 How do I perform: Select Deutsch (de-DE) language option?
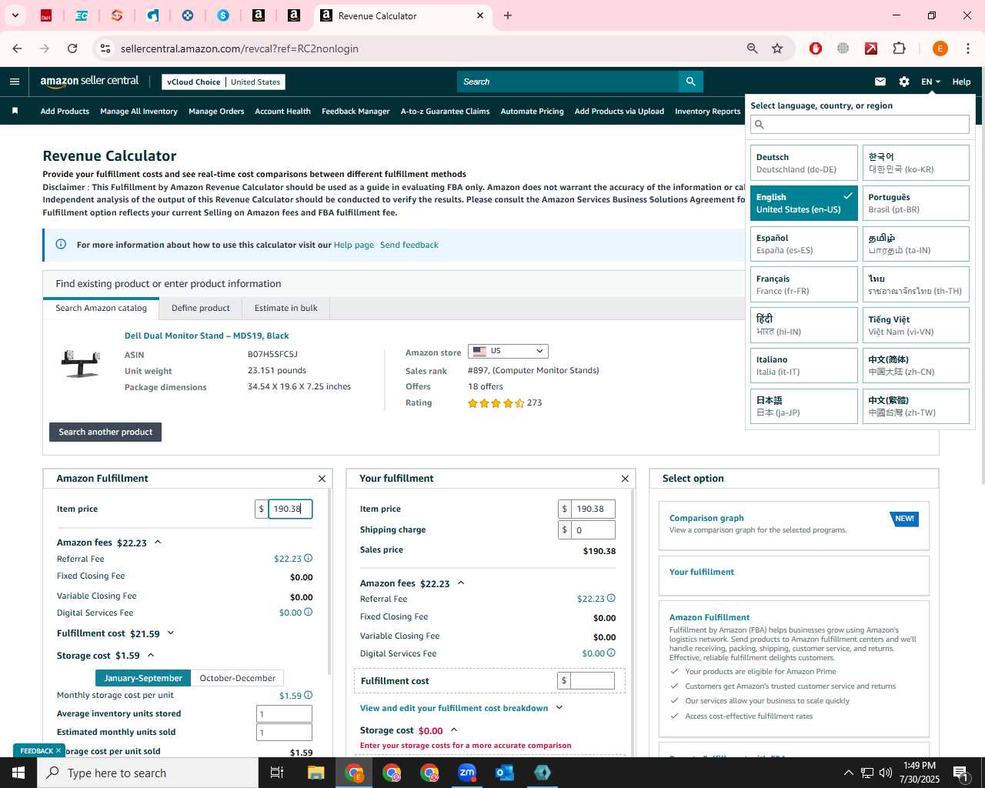[x=803, y=163]
